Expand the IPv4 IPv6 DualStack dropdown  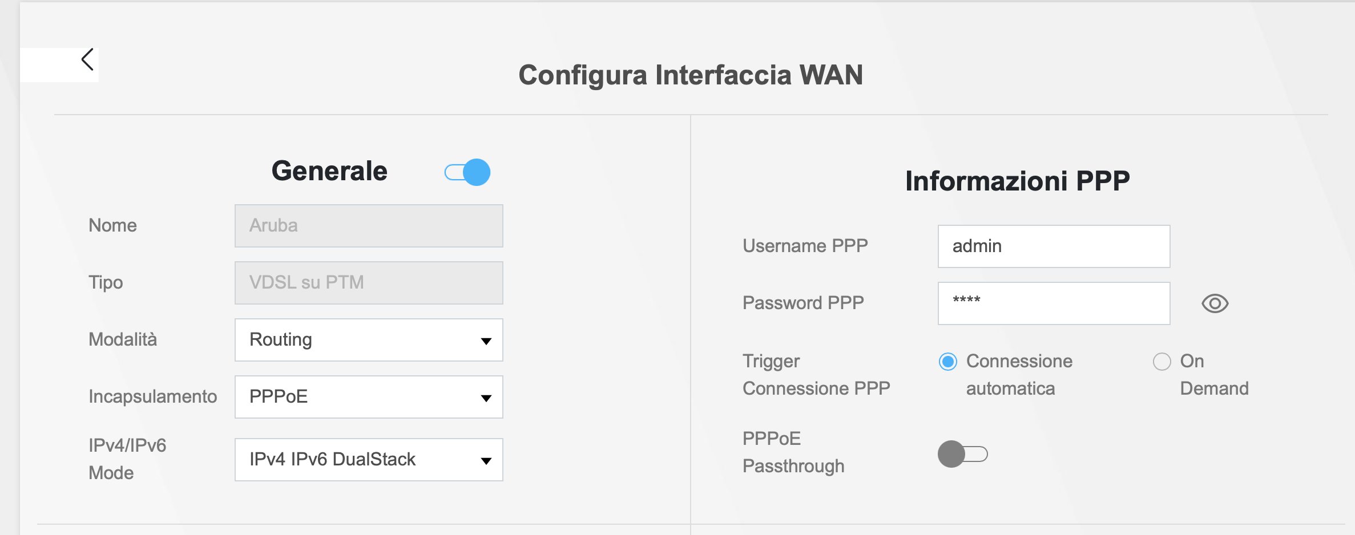(x=369, y=460)
